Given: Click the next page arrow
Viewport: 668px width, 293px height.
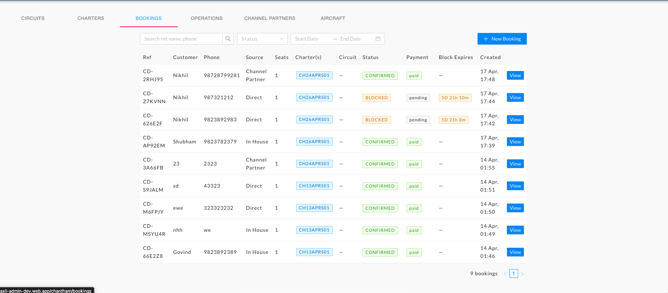Looking at the screenshot, I should [522, 274].
